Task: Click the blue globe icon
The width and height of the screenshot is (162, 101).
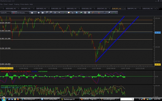Action: (76, 13)
